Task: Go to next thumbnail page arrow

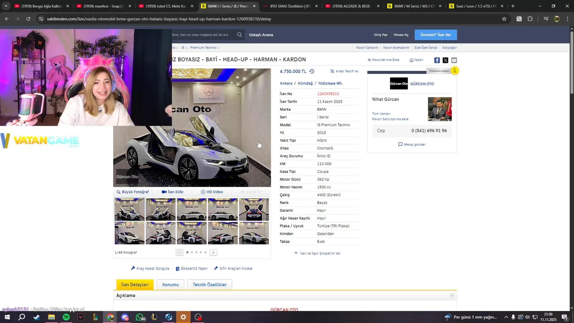Action: 213,253
